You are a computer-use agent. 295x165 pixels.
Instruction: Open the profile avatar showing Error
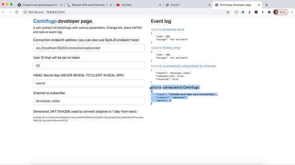(281, 12)
